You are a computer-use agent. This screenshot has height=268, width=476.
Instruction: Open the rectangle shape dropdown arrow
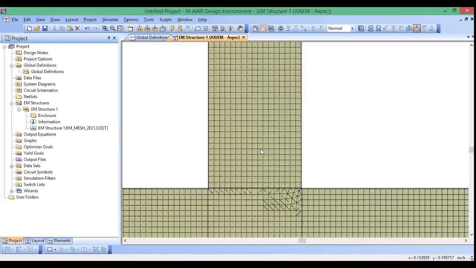tap(55, 249)
